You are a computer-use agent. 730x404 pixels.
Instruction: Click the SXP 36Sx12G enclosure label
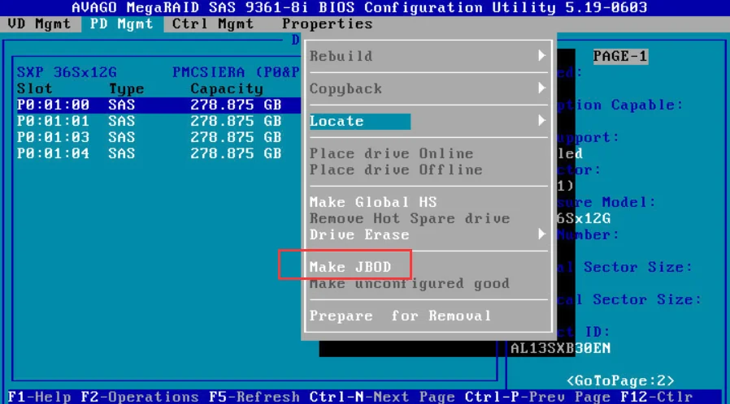click(x=67, y=72)
